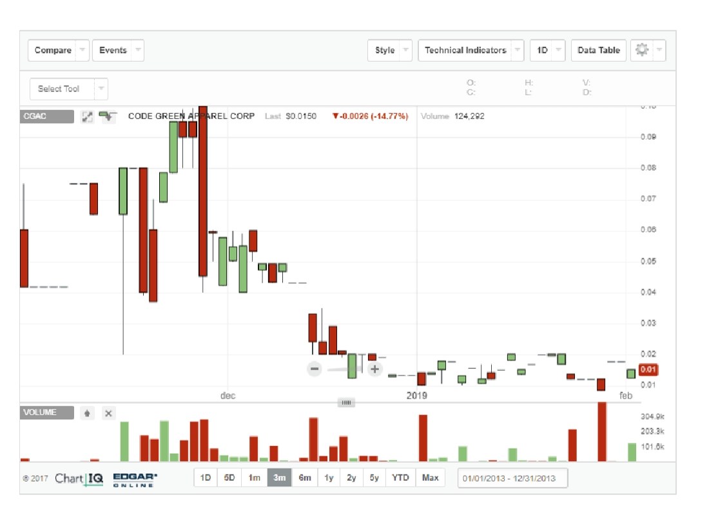Click the VOLUME panel label
This screenshot has width=709, height=515.
coord(46,413)
